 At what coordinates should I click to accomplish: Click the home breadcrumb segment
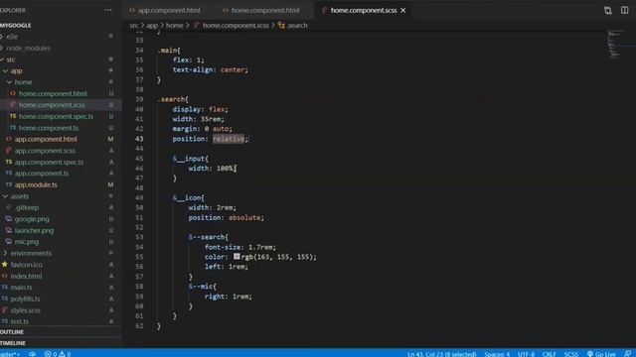tap(175, 26)
